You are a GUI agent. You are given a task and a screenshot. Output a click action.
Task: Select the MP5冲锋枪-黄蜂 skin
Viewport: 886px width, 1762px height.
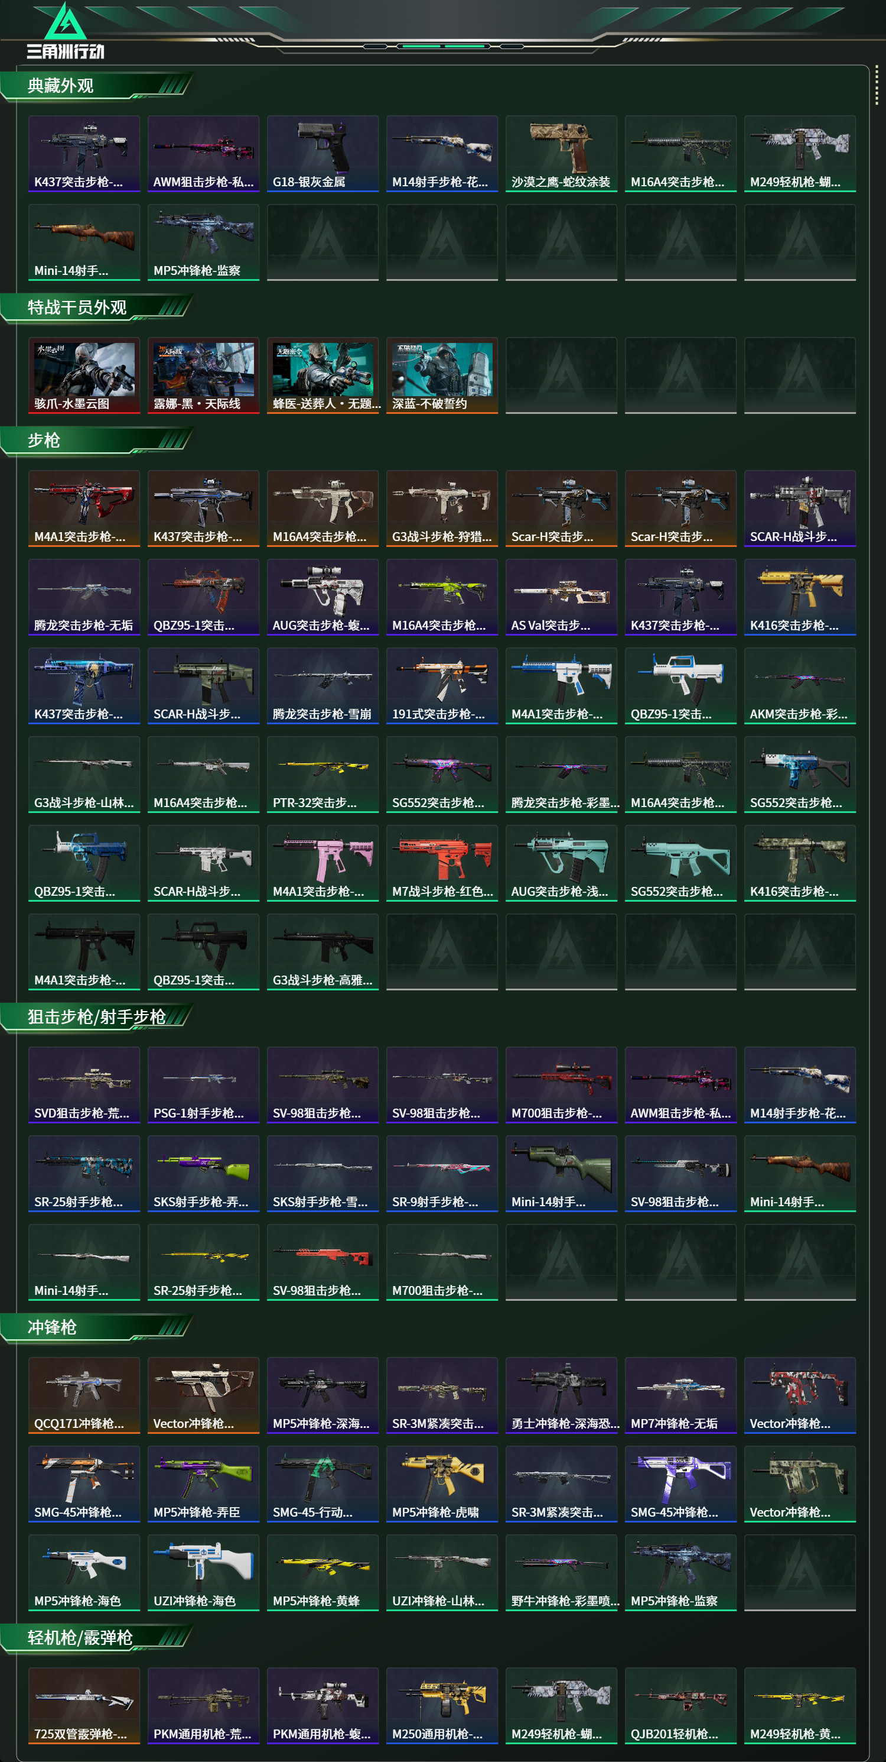click(323, 1573)
